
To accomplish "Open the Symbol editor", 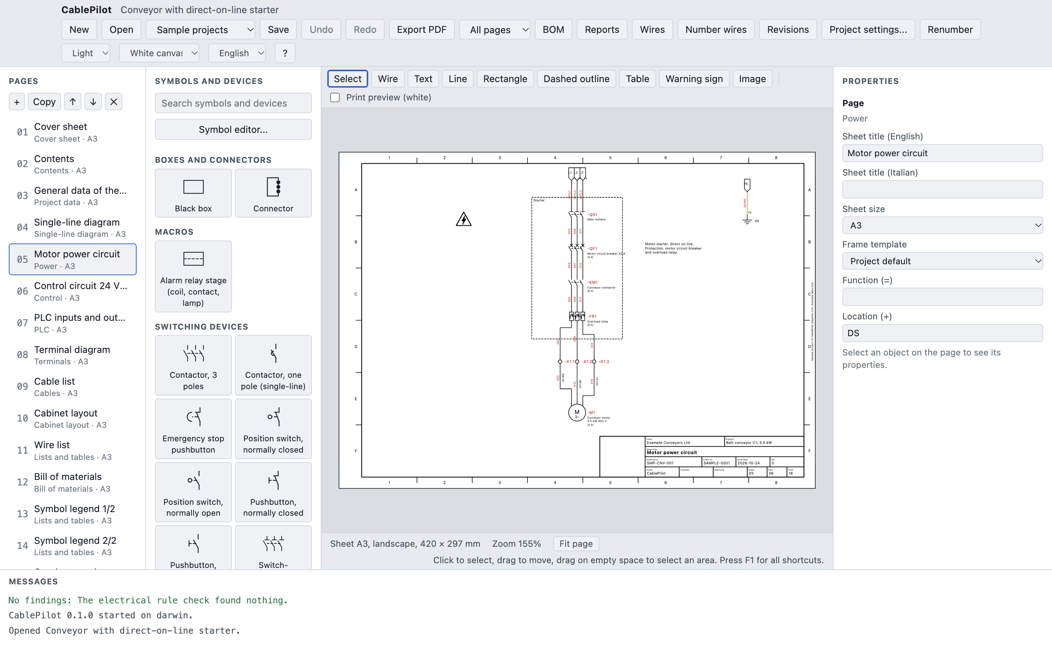I will 233,130.
